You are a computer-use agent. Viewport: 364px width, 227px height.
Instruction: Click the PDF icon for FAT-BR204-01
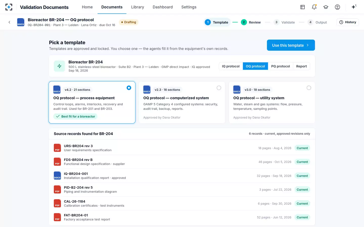tap(57, 217)
